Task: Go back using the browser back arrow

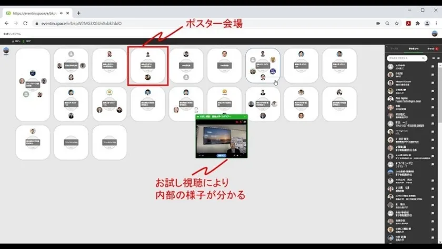Action: 6,23
